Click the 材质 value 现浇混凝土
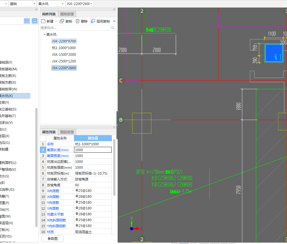Image resolution: width=287 pixels, height=244 pixels. click(x=93, y=232)
